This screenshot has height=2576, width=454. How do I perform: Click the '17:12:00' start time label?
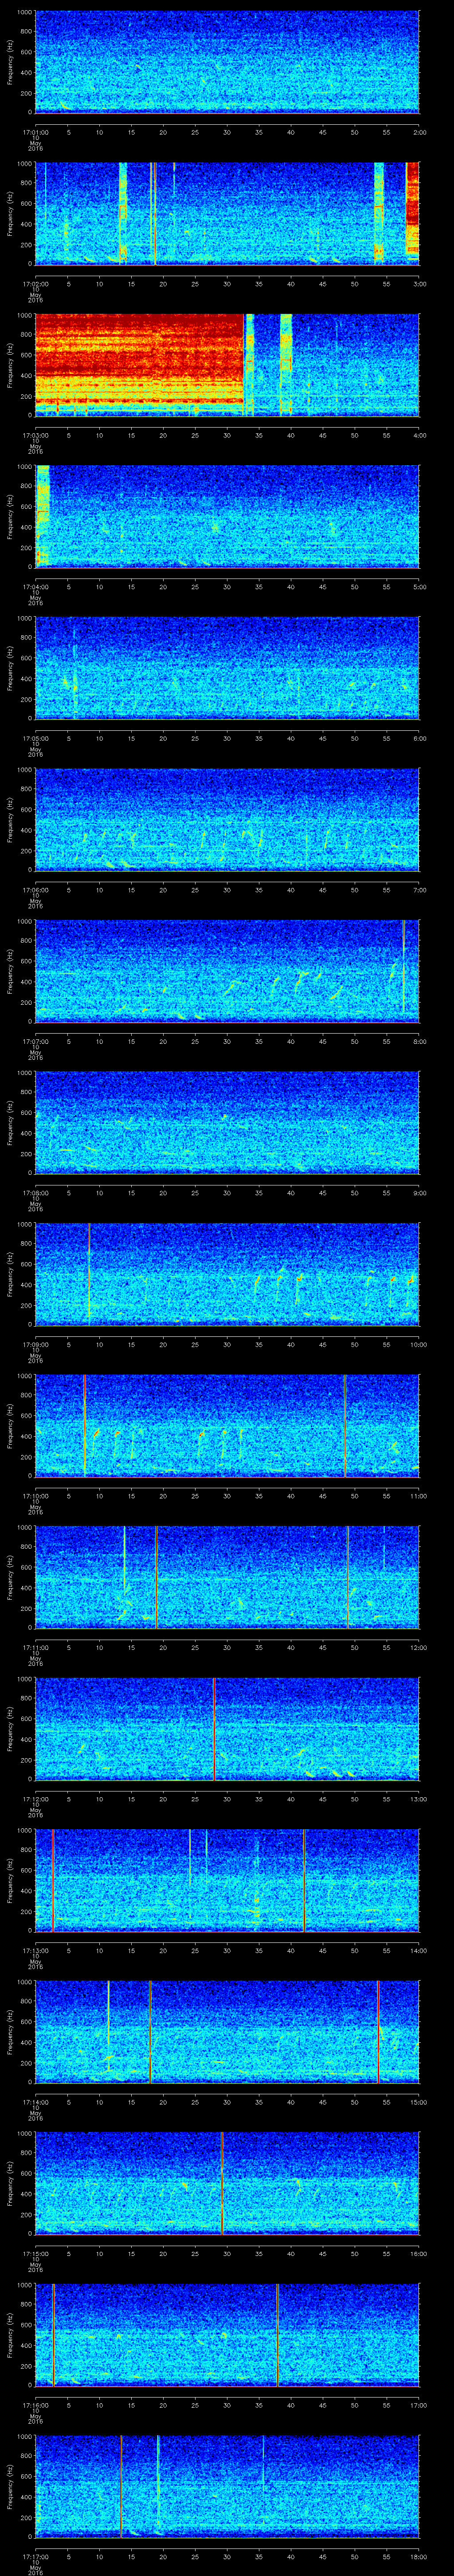(x=35, y=1798)
